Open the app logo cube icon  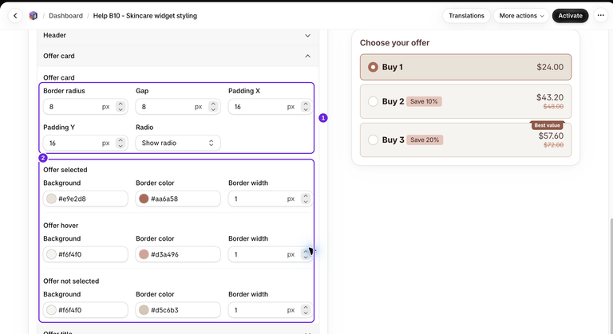tap(34, 16)
